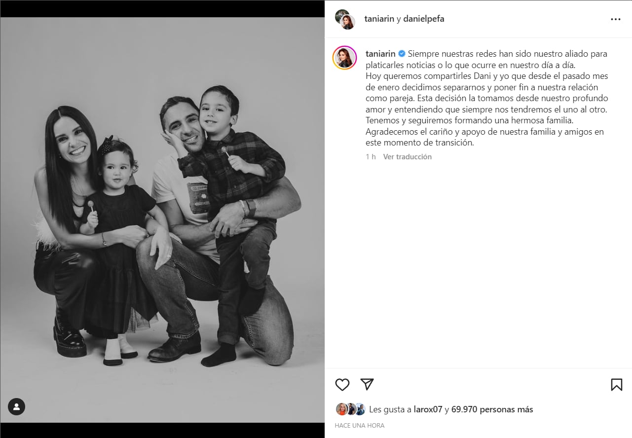Share the post via paper plane icon
This screenshot has width=632, height=438.
tap(367, 384)
